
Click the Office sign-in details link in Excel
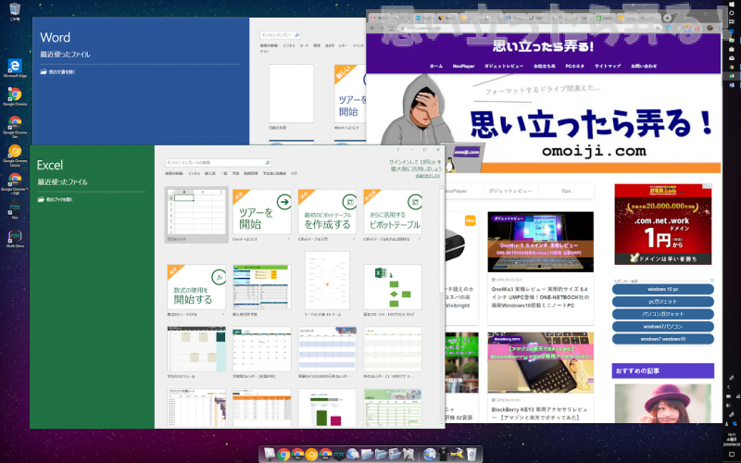tap(428, 176)
